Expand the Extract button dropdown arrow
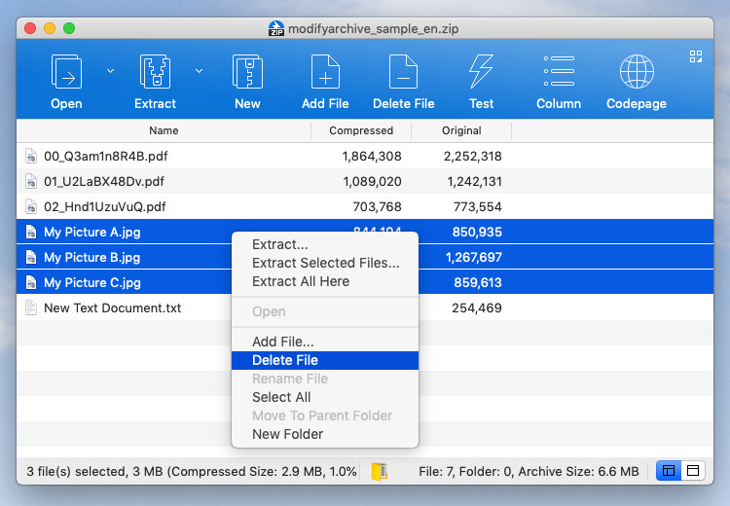730x506 pixels. click(x=200, y=70)
